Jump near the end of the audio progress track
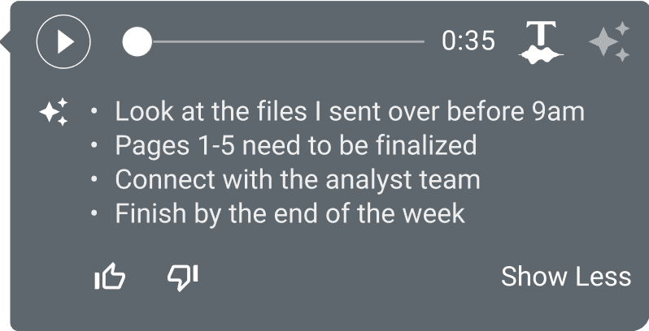The width and height of the screenshot is (649, 331). click(x=411, y=41)
